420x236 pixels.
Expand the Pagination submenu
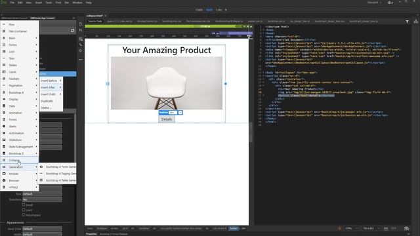click(20, 85)
